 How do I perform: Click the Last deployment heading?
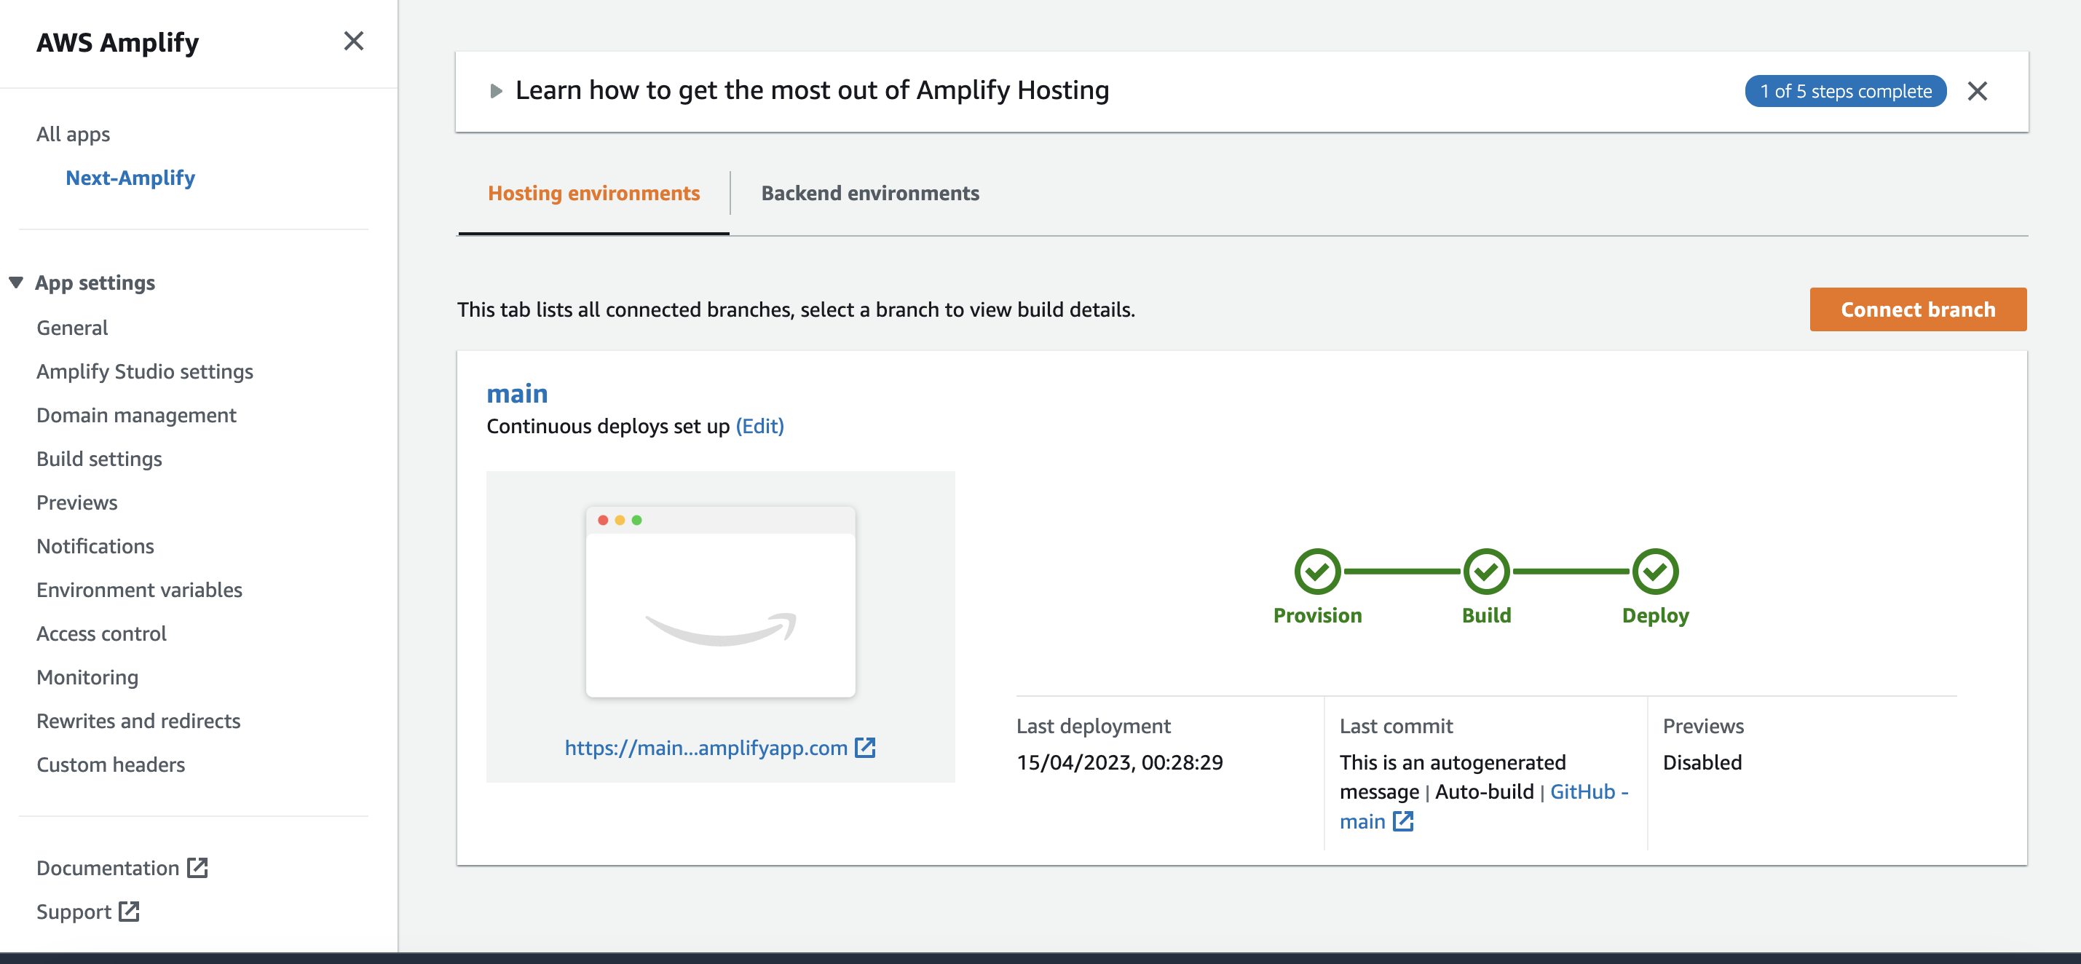tap(1093, 727)
